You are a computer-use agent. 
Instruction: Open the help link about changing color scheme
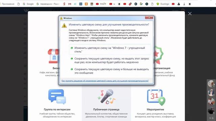click(105, 81)
